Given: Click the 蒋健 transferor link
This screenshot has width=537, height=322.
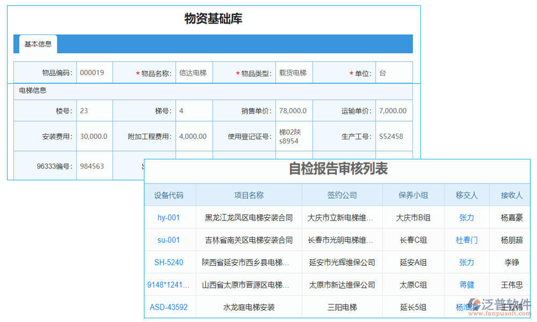Looking at the screenshot, I should (x=466, y=285).
